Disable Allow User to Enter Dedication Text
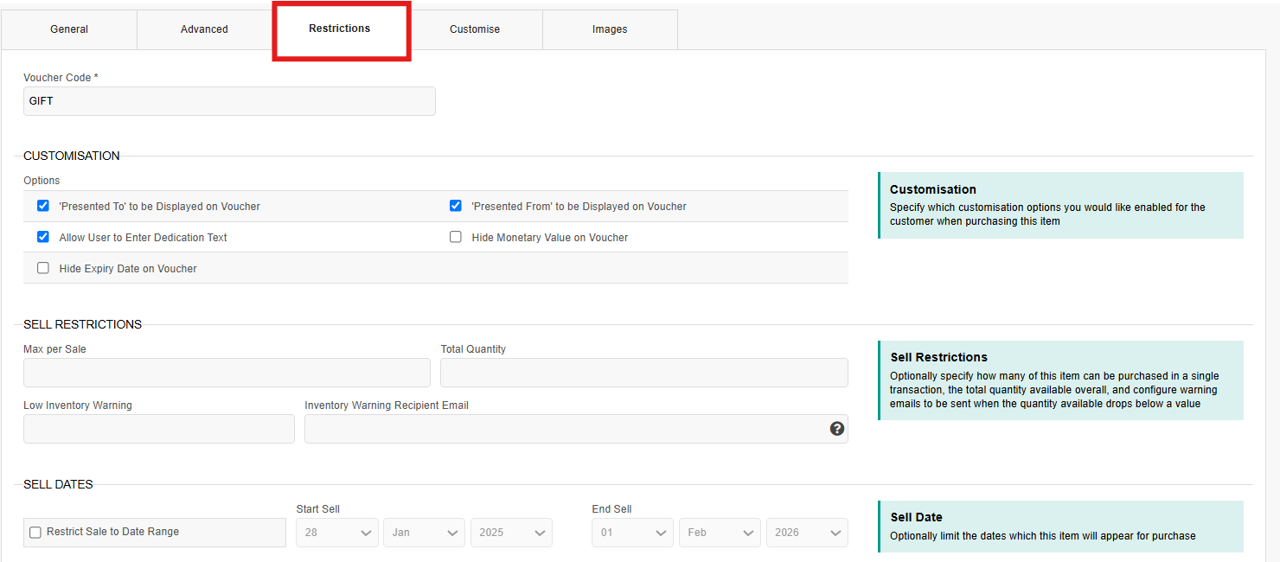The height and width of the screenshot is (562, 1280). point(43,237)
